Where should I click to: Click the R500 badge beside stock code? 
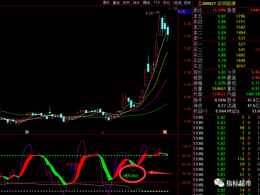click(x=200, y=4)
